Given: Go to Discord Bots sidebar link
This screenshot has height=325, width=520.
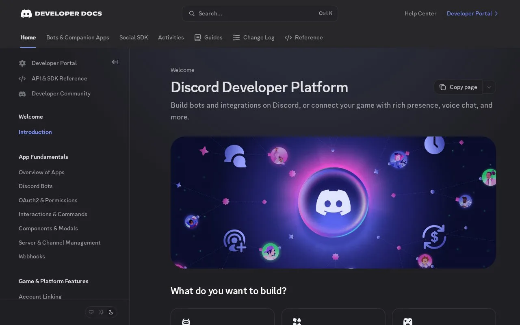Looking at the screenshot, I should pyautogui.click(x=36, y=186).
